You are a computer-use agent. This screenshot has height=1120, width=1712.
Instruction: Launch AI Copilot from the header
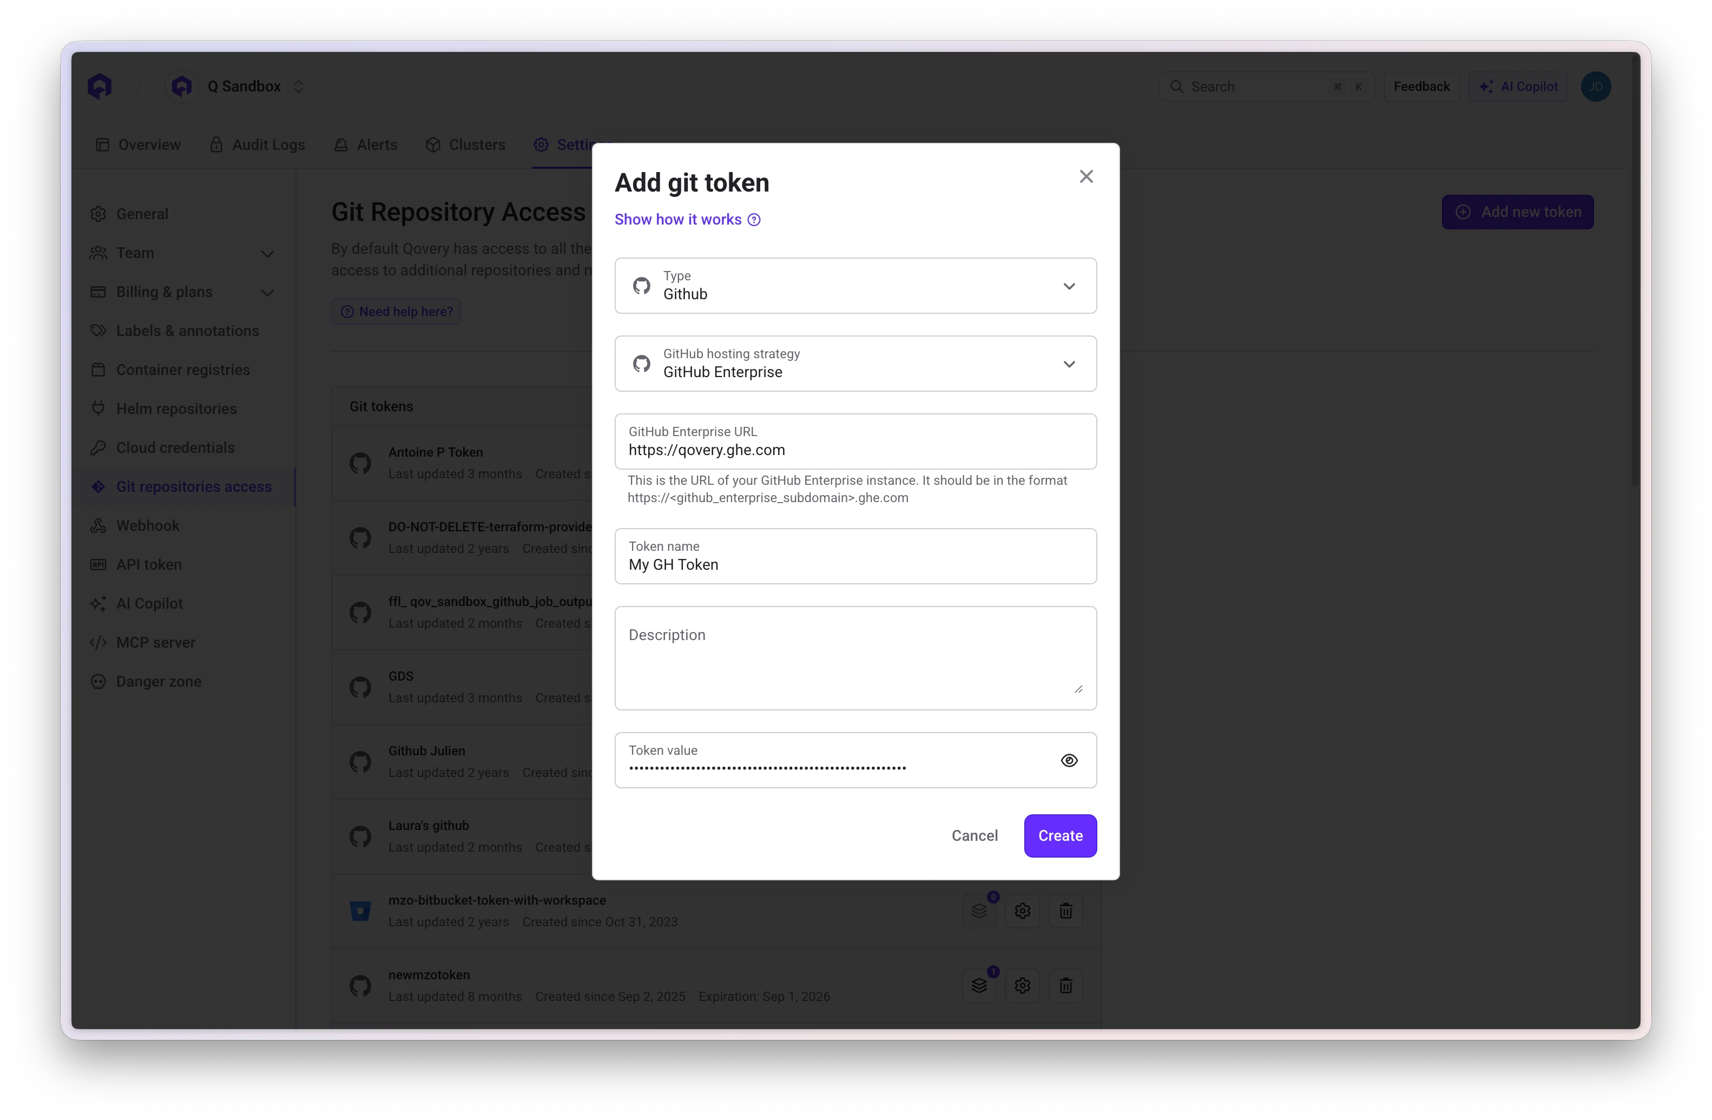coord(1518,87)
